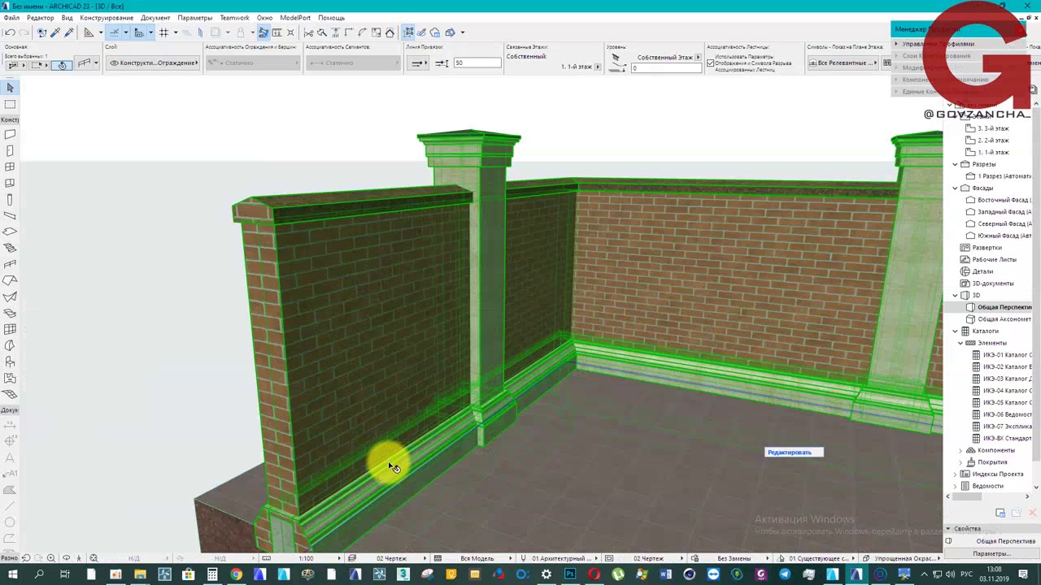Image resolution: width=1041 pixels, height=585 pixels.
Task: Collapse the Разрезы tree node
Action: 956,164
